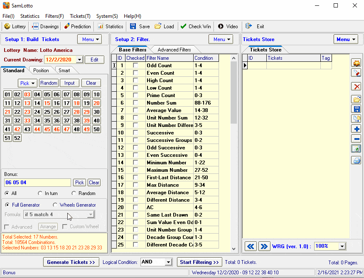Switch to the Position tab
Screen dimensions: 364x278
41,71
